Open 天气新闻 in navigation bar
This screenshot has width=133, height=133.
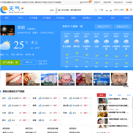click(x=47, y=18)
